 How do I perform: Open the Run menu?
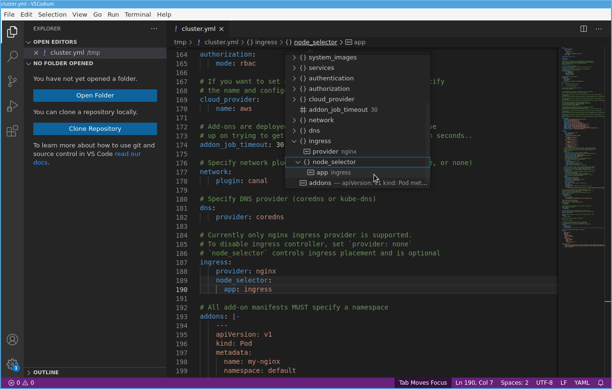click(113, 14)
